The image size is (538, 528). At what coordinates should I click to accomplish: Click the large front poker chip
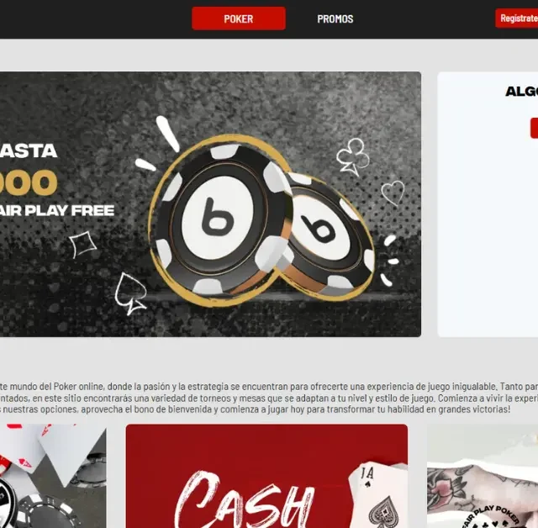(221, 220)
